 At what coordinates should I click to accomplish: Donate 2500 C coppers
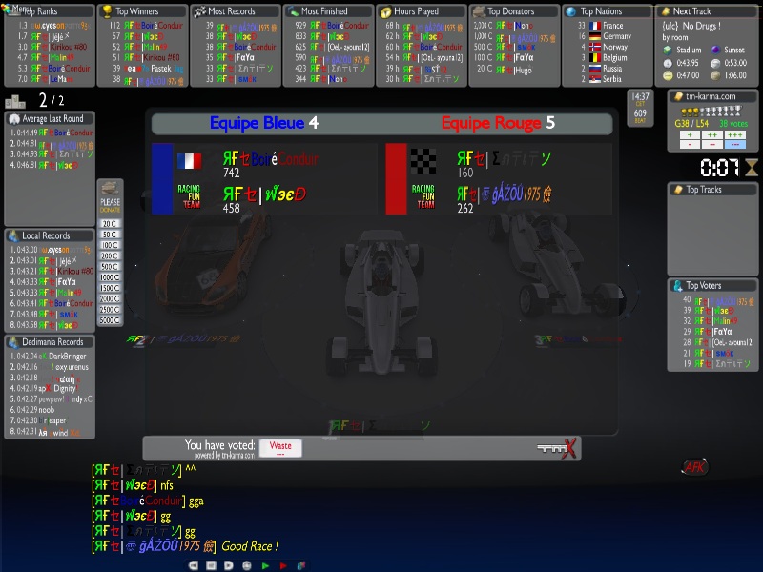[x=110, y=309]
